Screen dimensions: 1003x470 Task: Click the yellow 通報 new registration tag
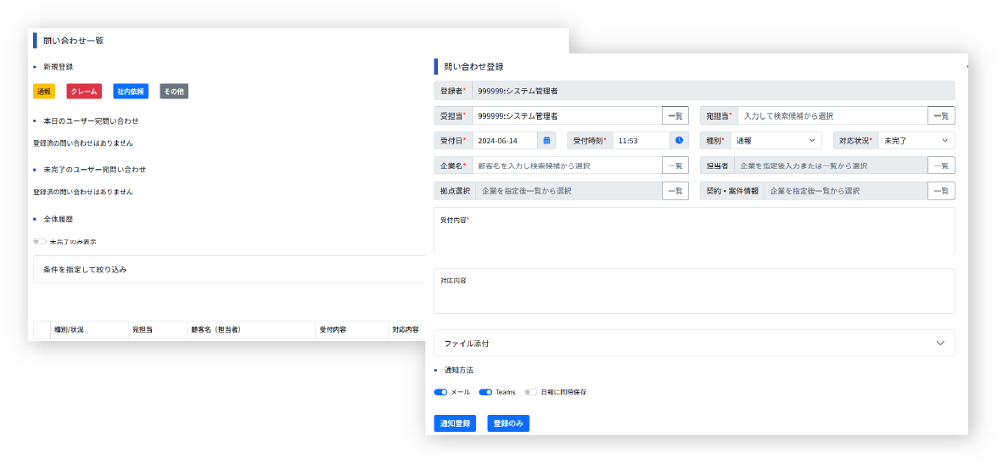43,92
